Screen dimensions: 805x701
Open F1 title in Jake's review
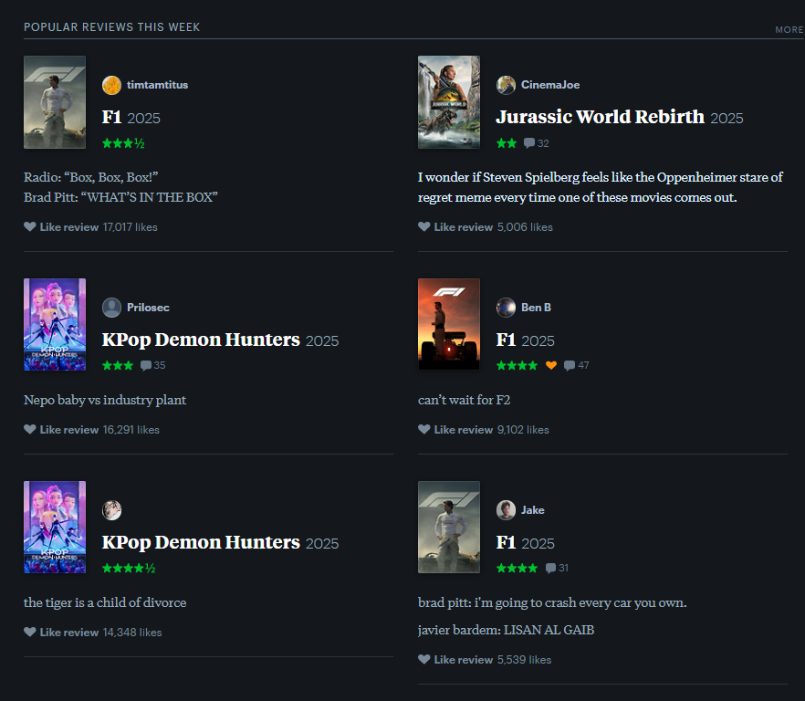coord(507,543)
